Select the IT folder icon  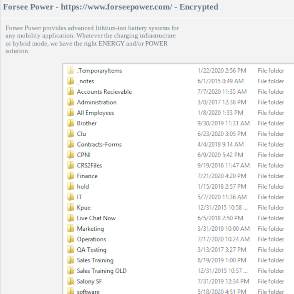[x=70, y=197]
